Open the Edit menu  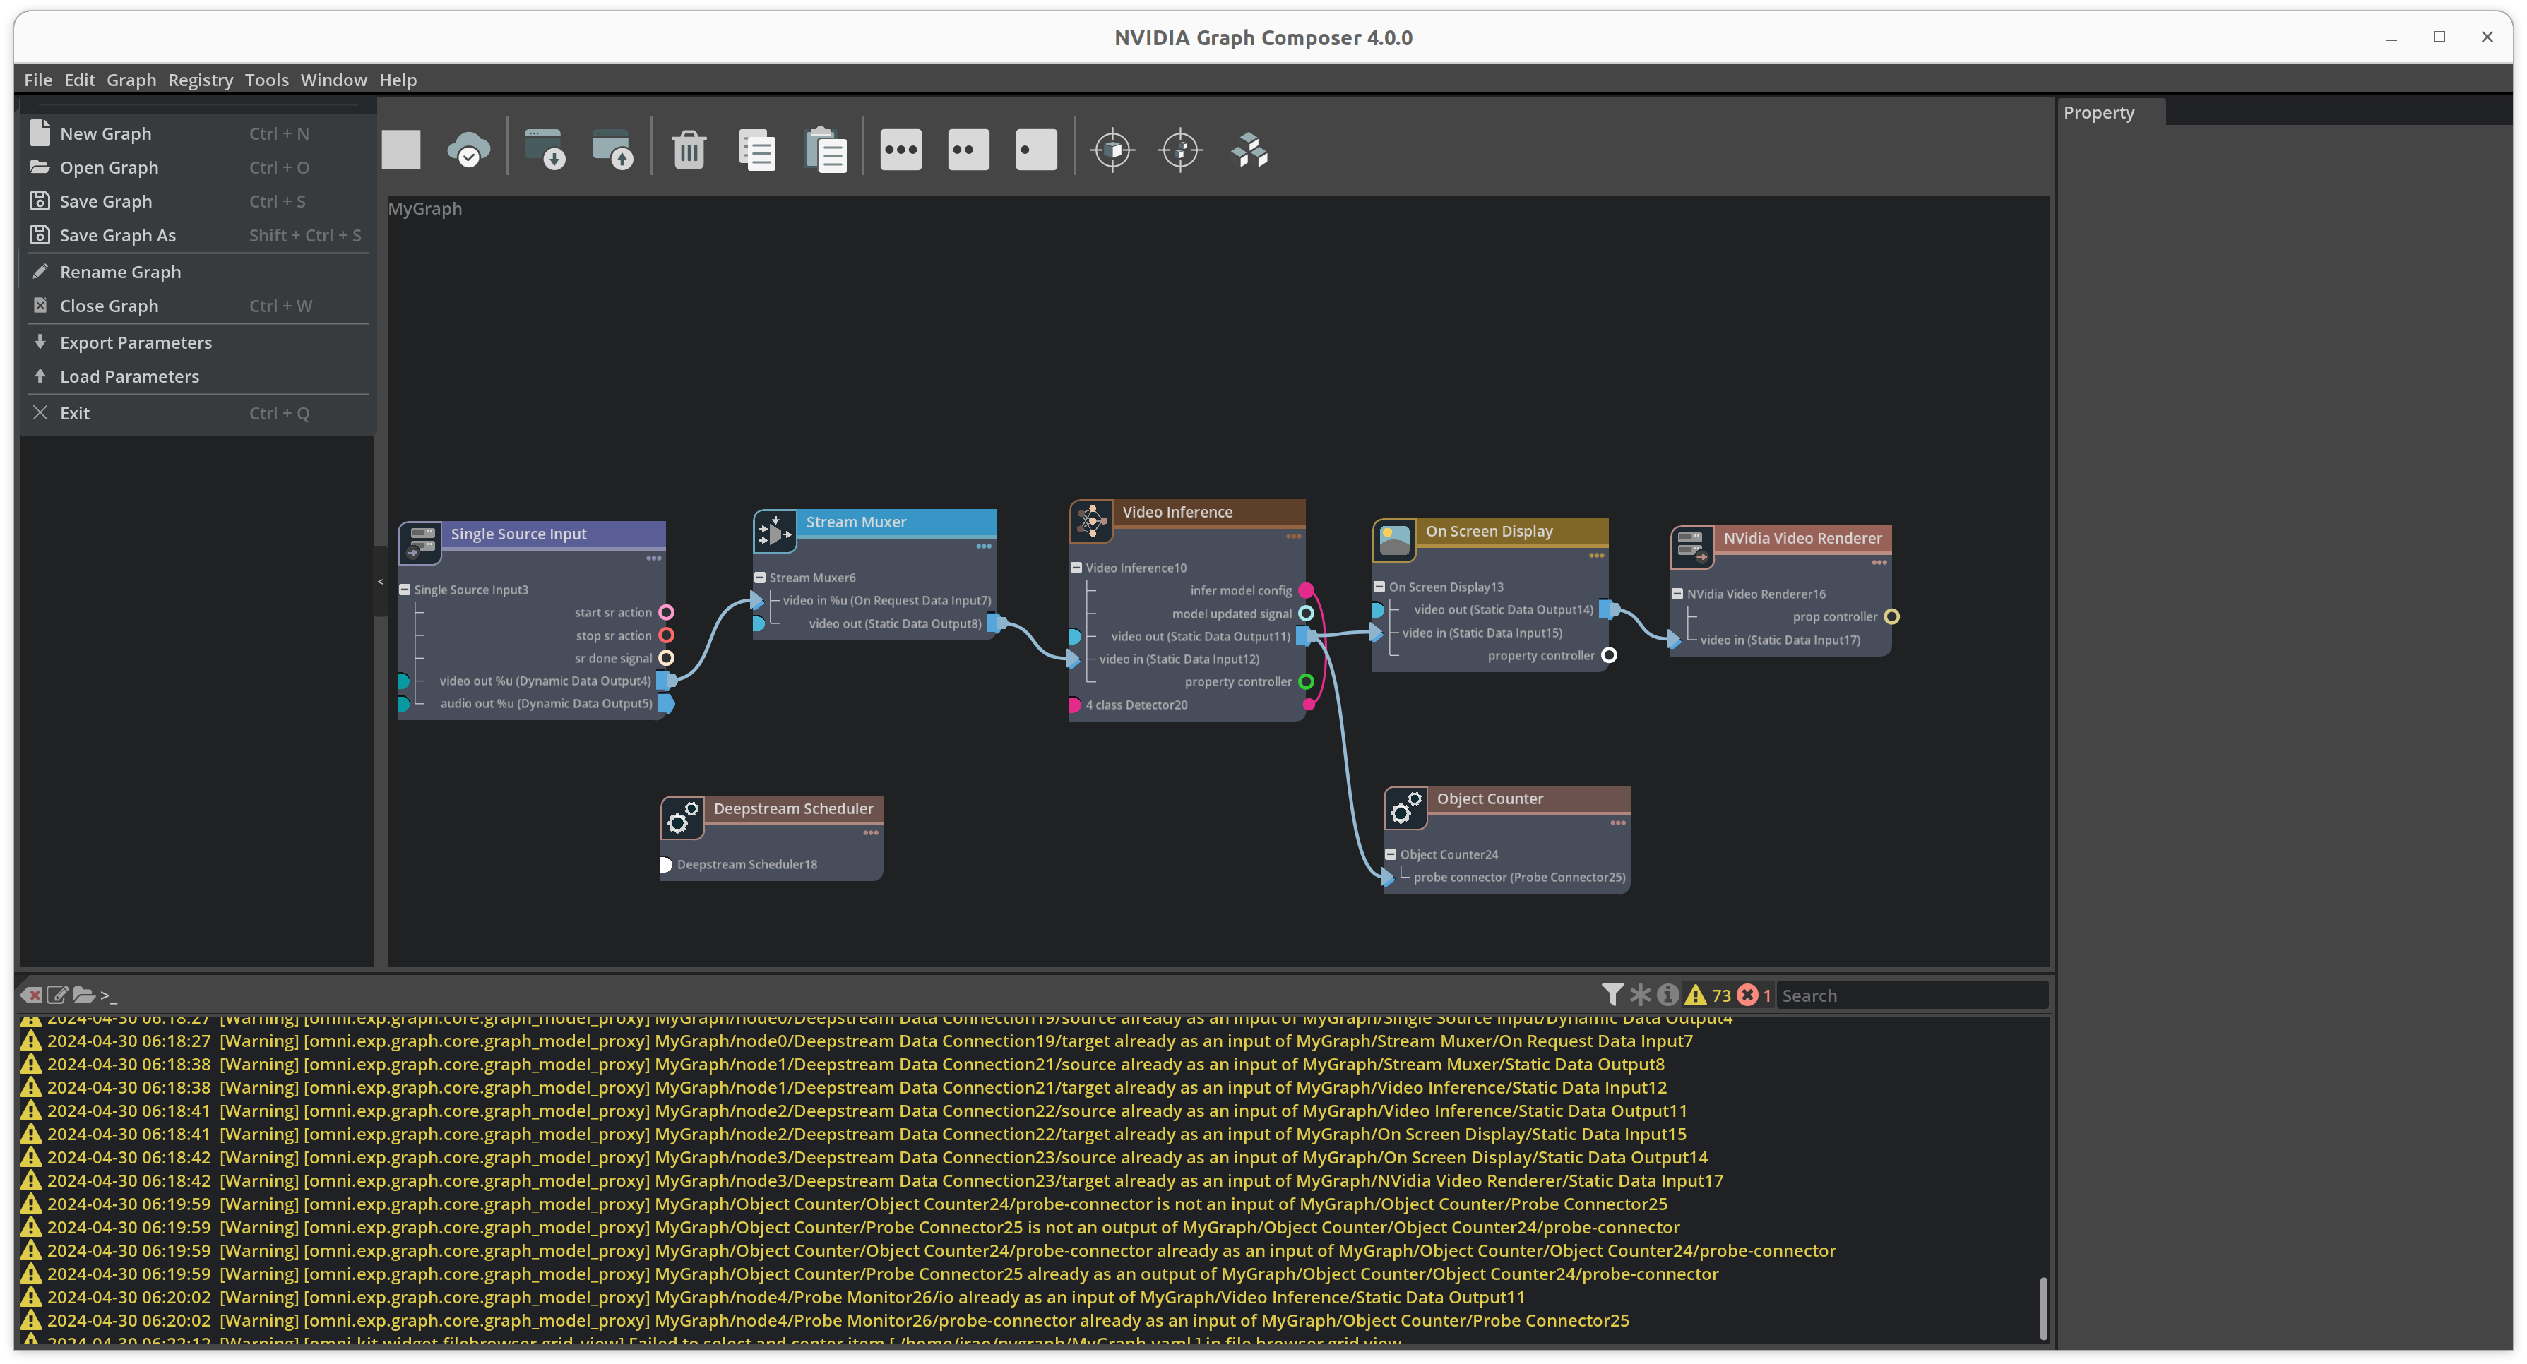click(x=80, y=80)
